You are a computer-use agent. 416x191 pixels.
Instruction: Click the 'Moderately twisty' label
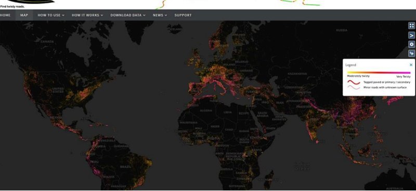click(358, 76)
